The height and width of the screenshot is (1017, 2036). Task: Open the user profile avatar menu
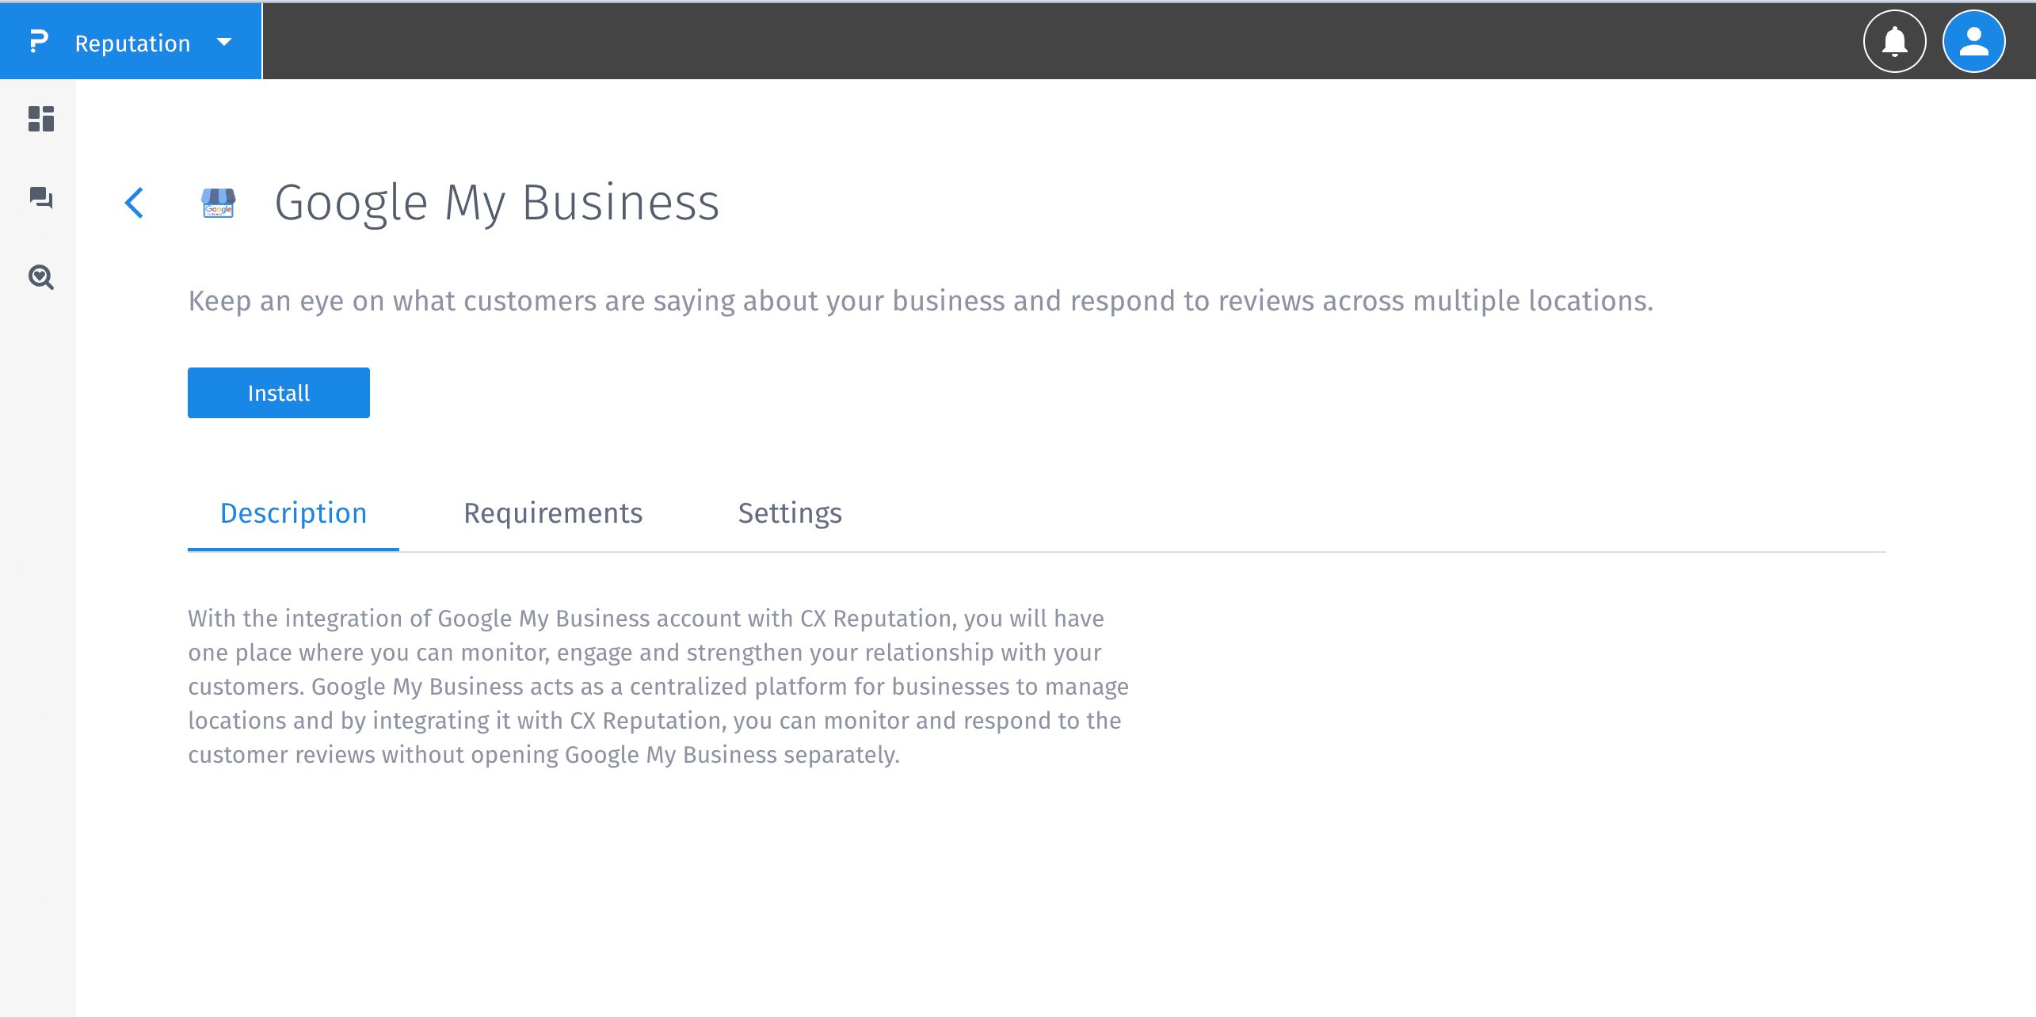[1973, 41]
